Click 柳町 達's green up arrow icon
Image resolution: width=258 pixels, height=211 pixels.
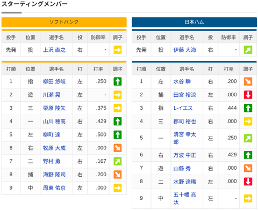click(x=118, y=134)
